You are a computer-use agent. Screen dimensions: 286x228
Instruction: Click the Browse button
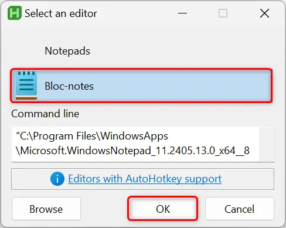point(46,209)
